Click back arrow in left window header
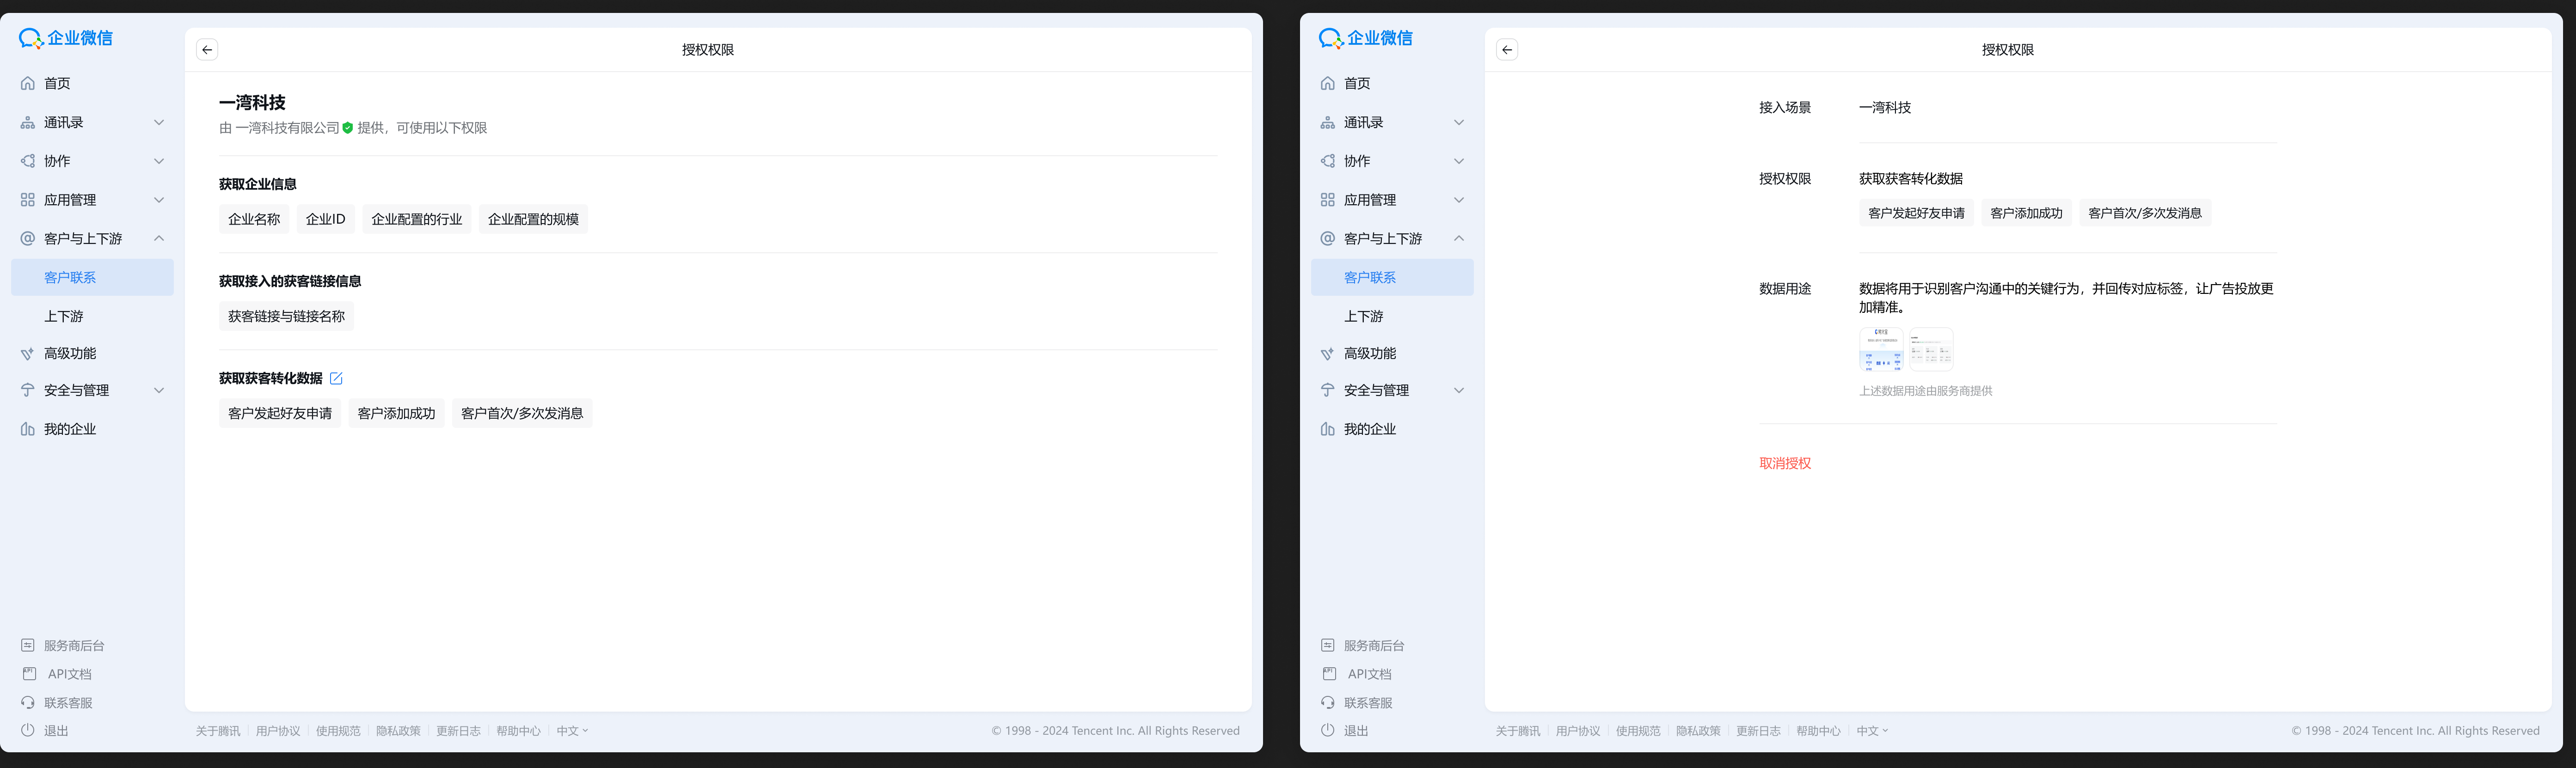 click(x=207, y=50)
